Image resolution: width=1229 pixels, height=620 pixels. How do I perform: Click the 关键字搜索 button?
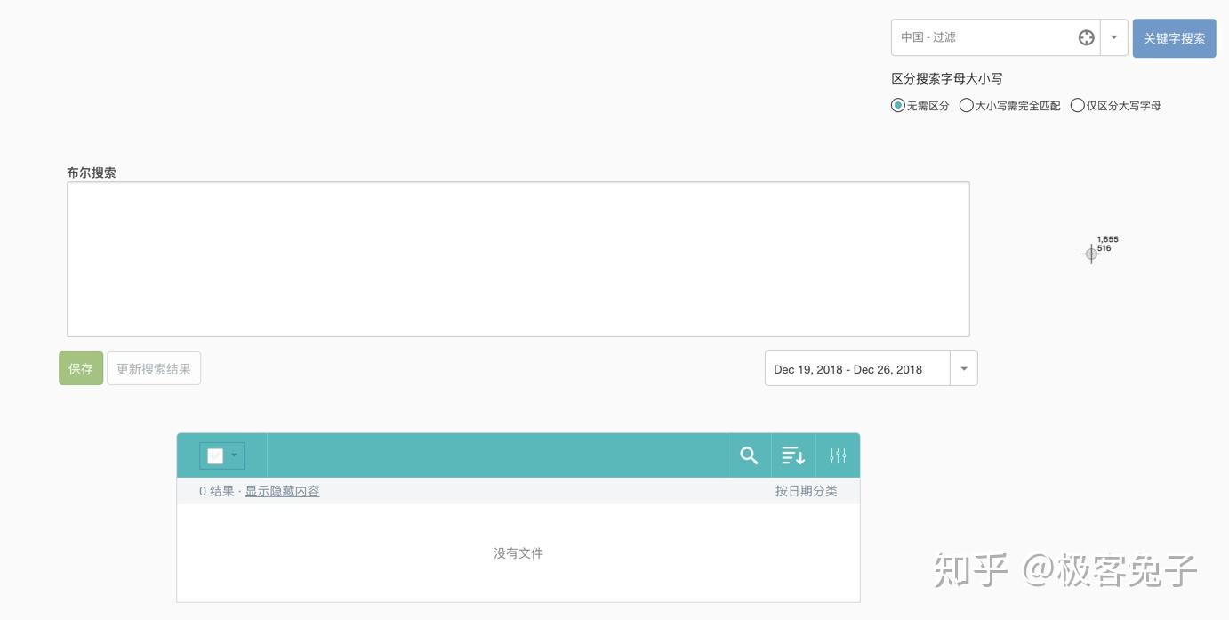1174,38
